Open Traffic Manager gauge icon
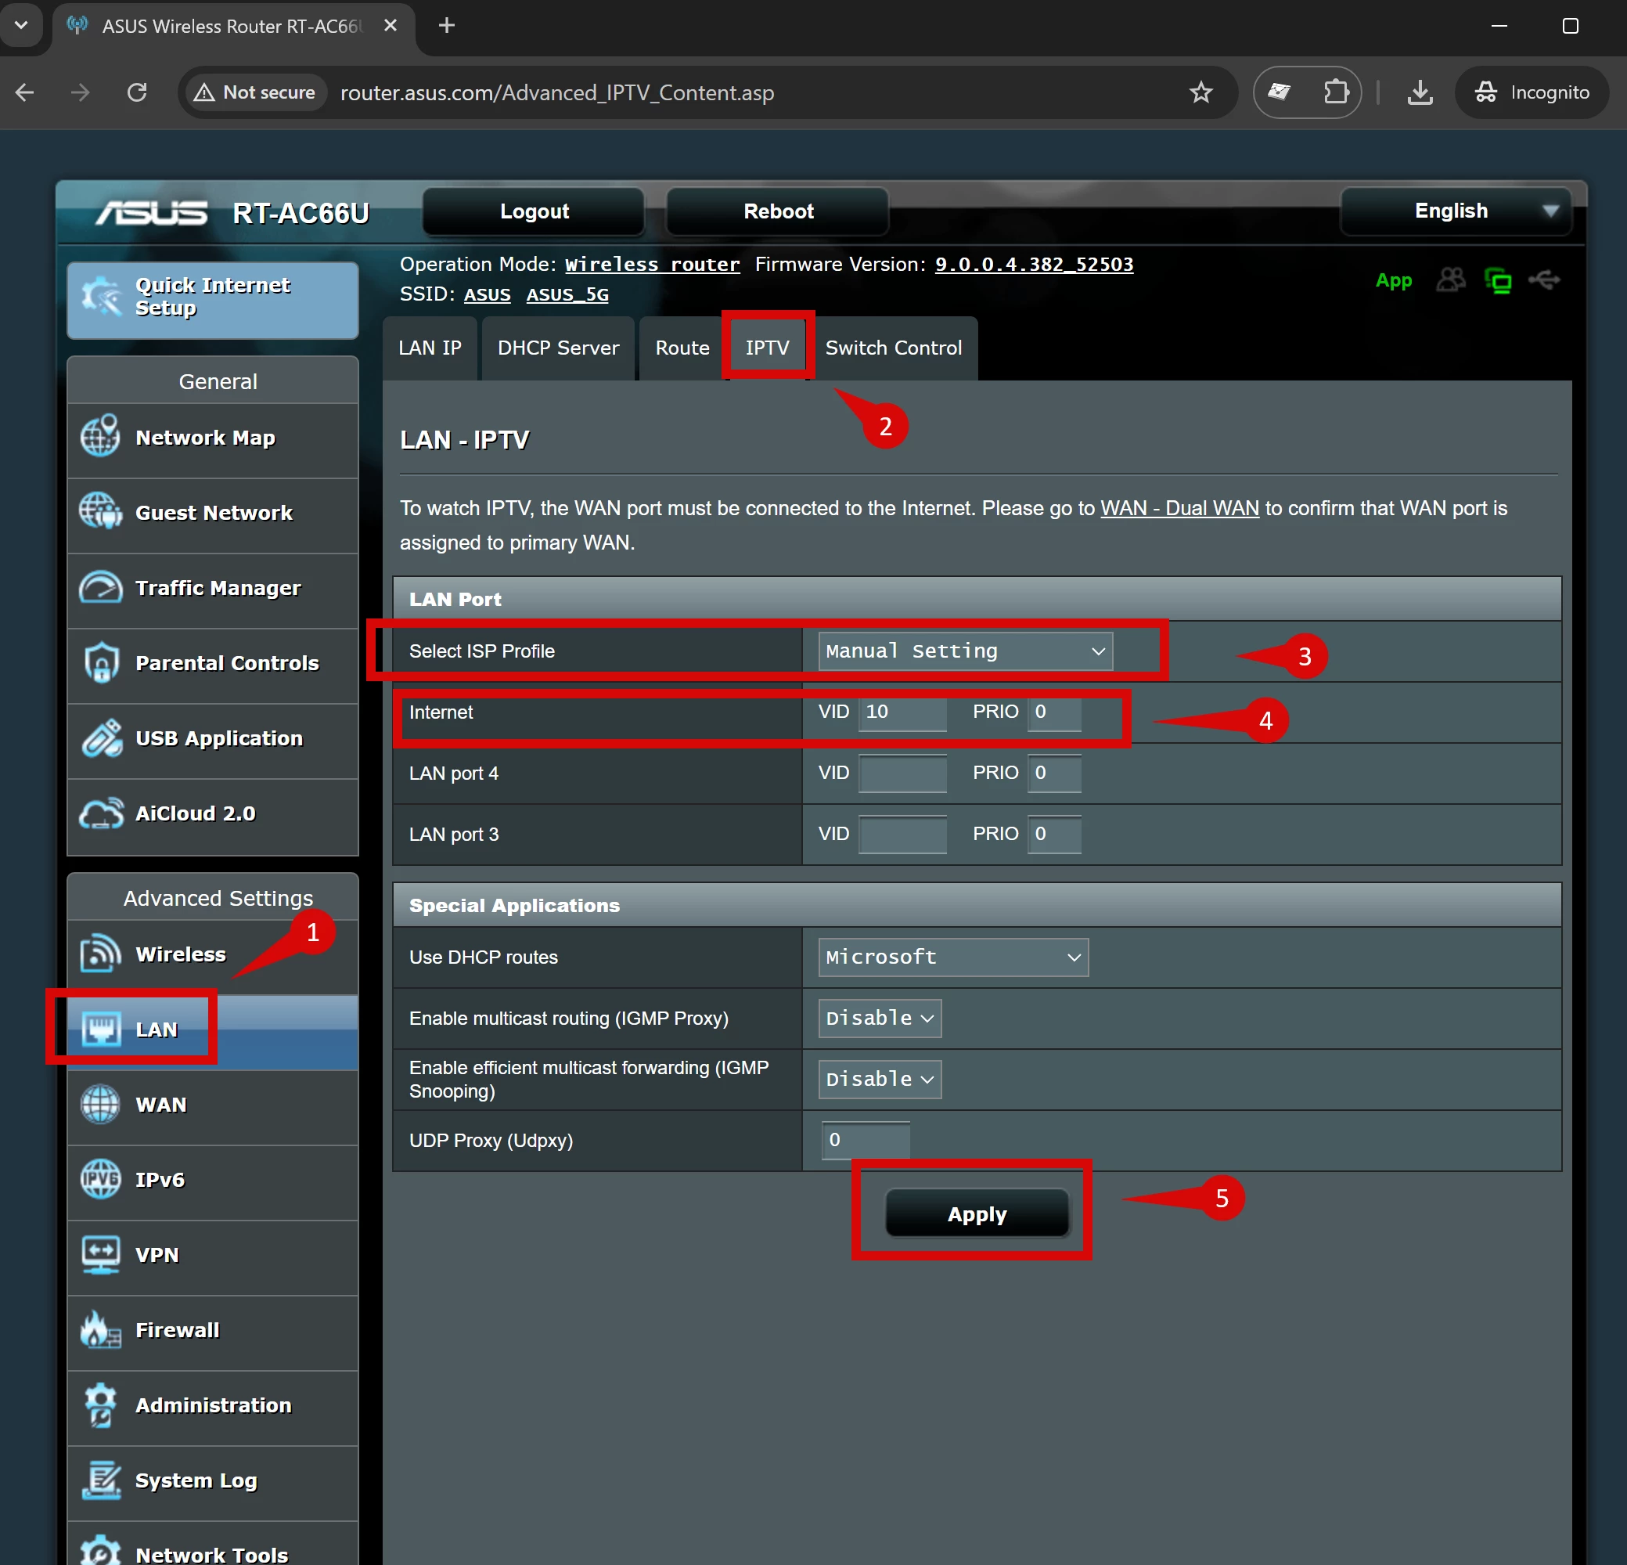Image resolution: width=1627 pixels, height=1565 pixels. tap(100, 588)
